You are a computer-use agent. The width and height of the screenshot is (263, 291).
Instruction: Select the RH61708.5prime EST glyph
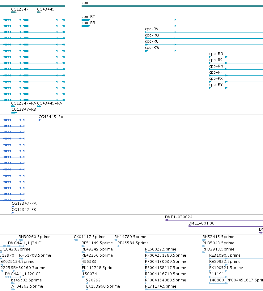(x=21, y=259)
